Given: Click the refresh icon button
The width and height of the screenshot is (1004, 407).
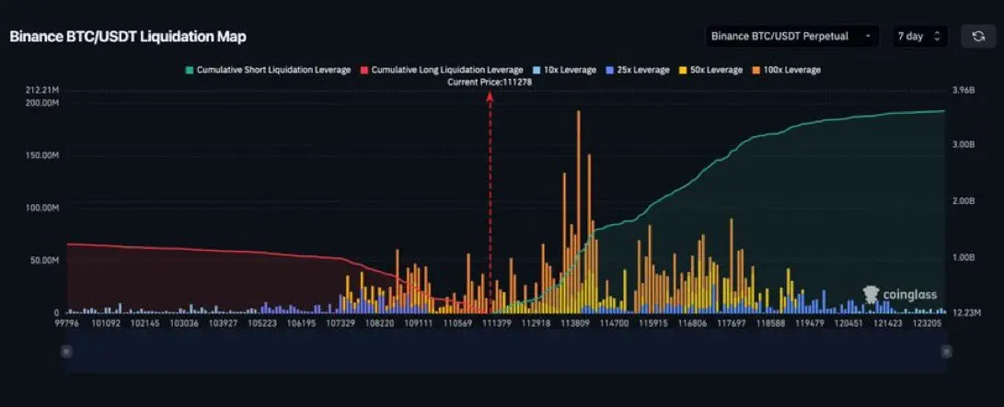Looking at the screenshot, I should pos(977,37).
